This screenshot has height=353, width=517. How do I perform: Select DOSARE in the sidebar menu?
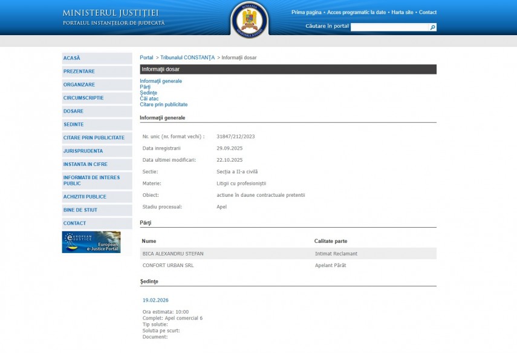[x=73, y=111]
